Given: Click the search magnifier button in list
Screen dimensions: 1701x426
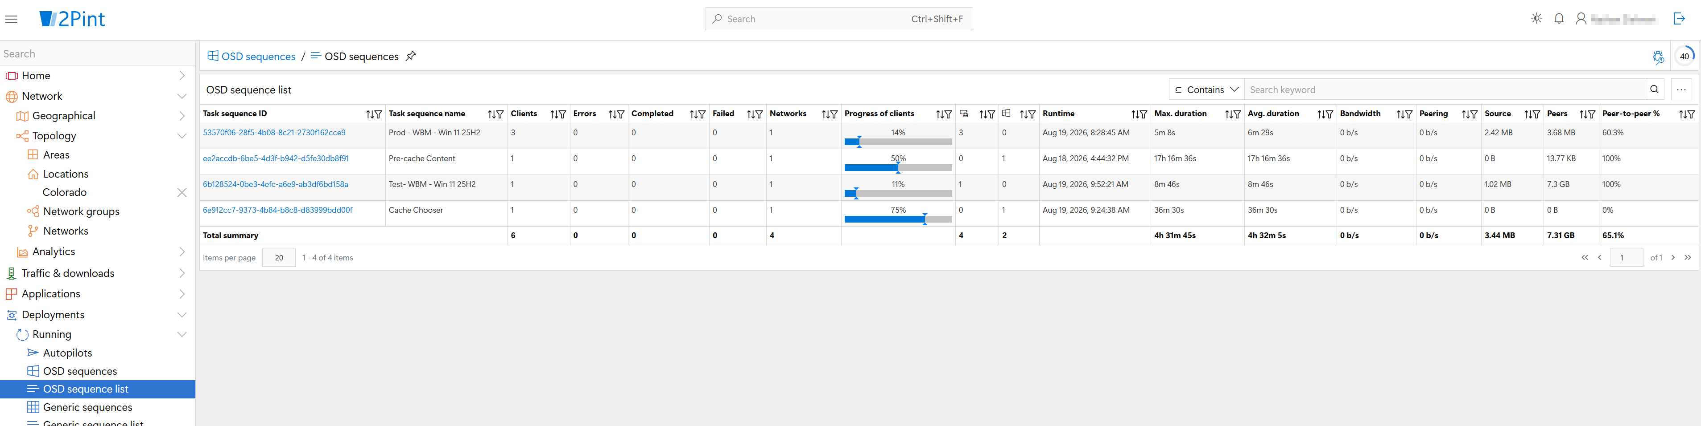Looking at the screenshot, I should tap(1654, 89).
